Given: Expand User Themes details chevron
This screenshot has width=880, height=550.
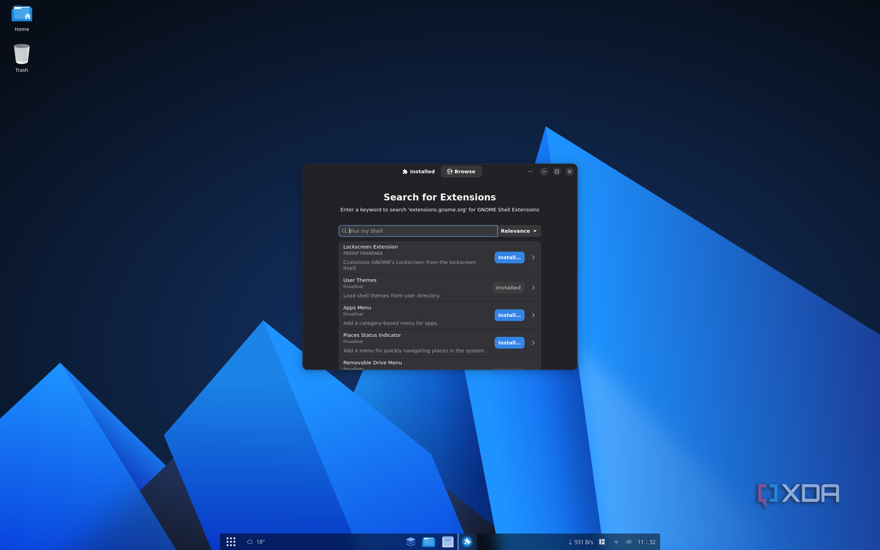Looking at the screenshot, I should (x=533, y=287).
